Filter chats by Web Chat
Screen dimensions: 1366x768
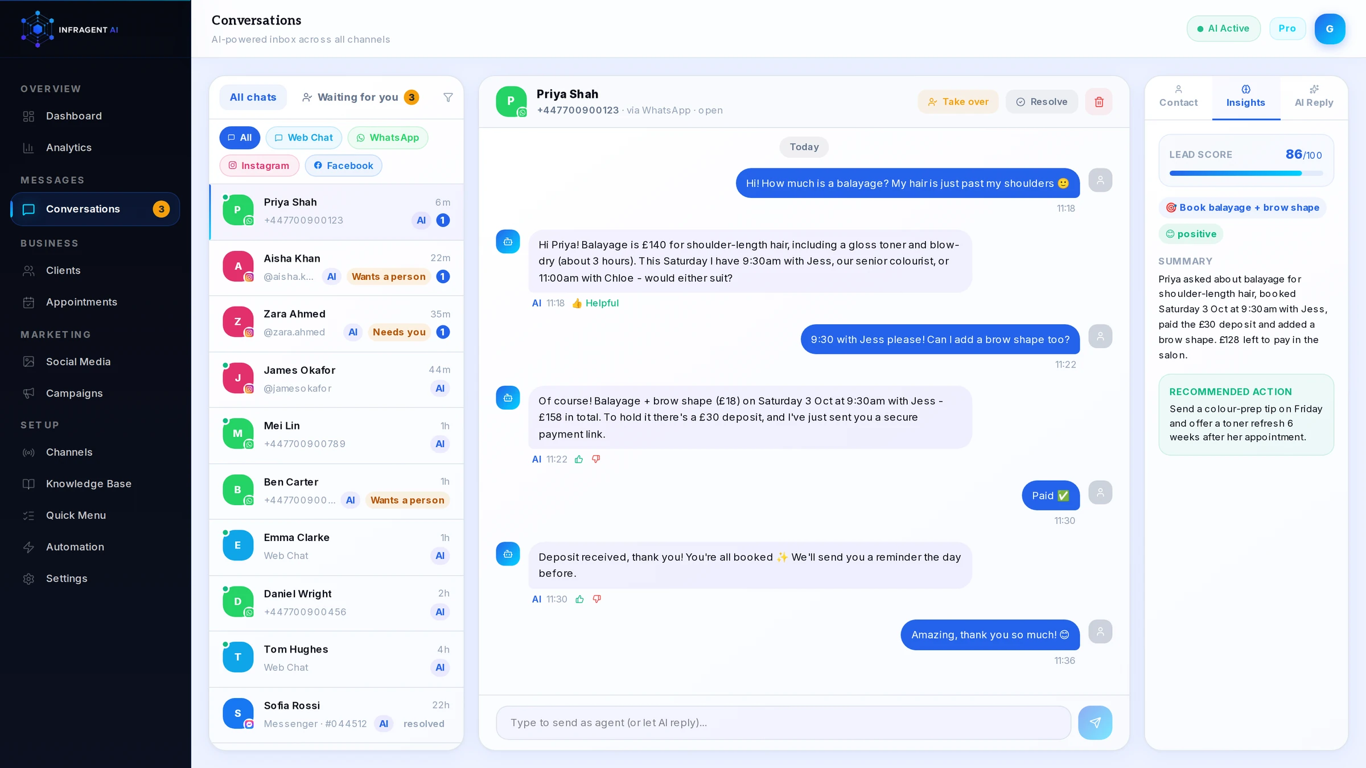(303, 138)
